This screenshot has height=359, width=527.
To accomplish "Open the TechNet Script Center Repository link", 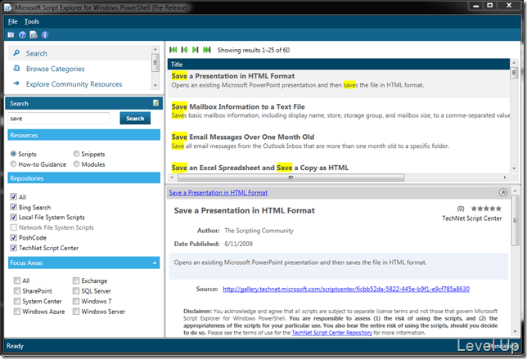I will pyautogui.click(x=331, y=333).
